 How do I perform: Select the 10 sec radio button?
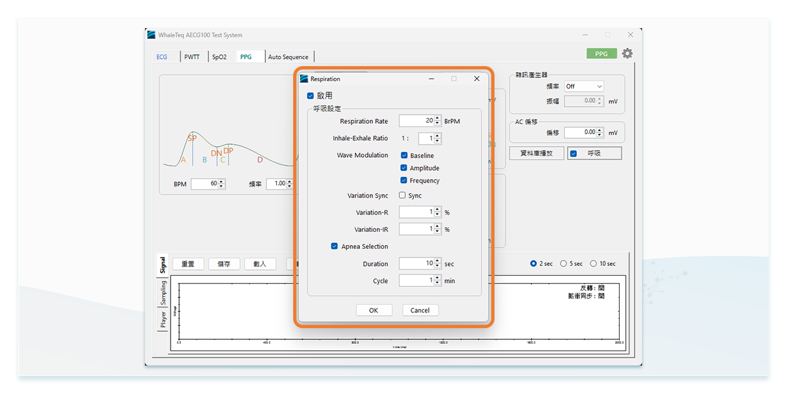(x=594, y=263)
